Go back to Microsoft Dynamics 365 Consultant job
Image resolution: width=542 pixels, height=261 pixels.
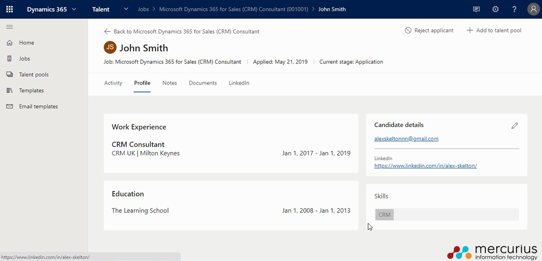click(x=182, y=32)
